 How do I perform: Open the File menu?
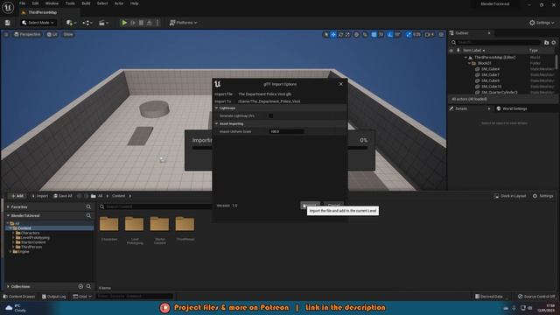(x=22, y=3)
